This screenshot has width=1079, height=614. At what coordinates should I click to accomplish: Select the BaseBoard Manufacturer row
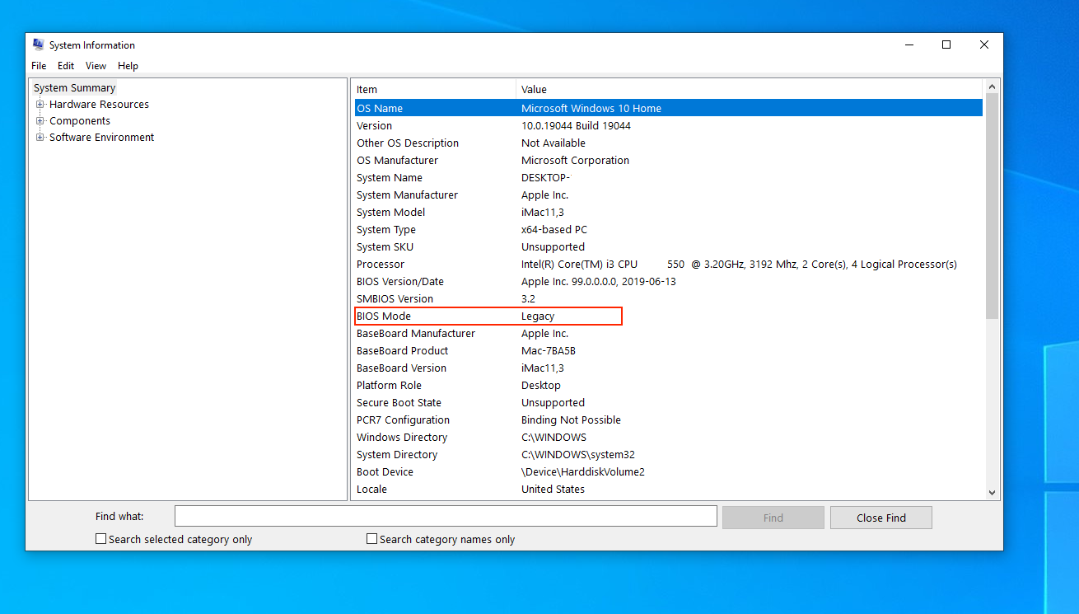point(668,333)
